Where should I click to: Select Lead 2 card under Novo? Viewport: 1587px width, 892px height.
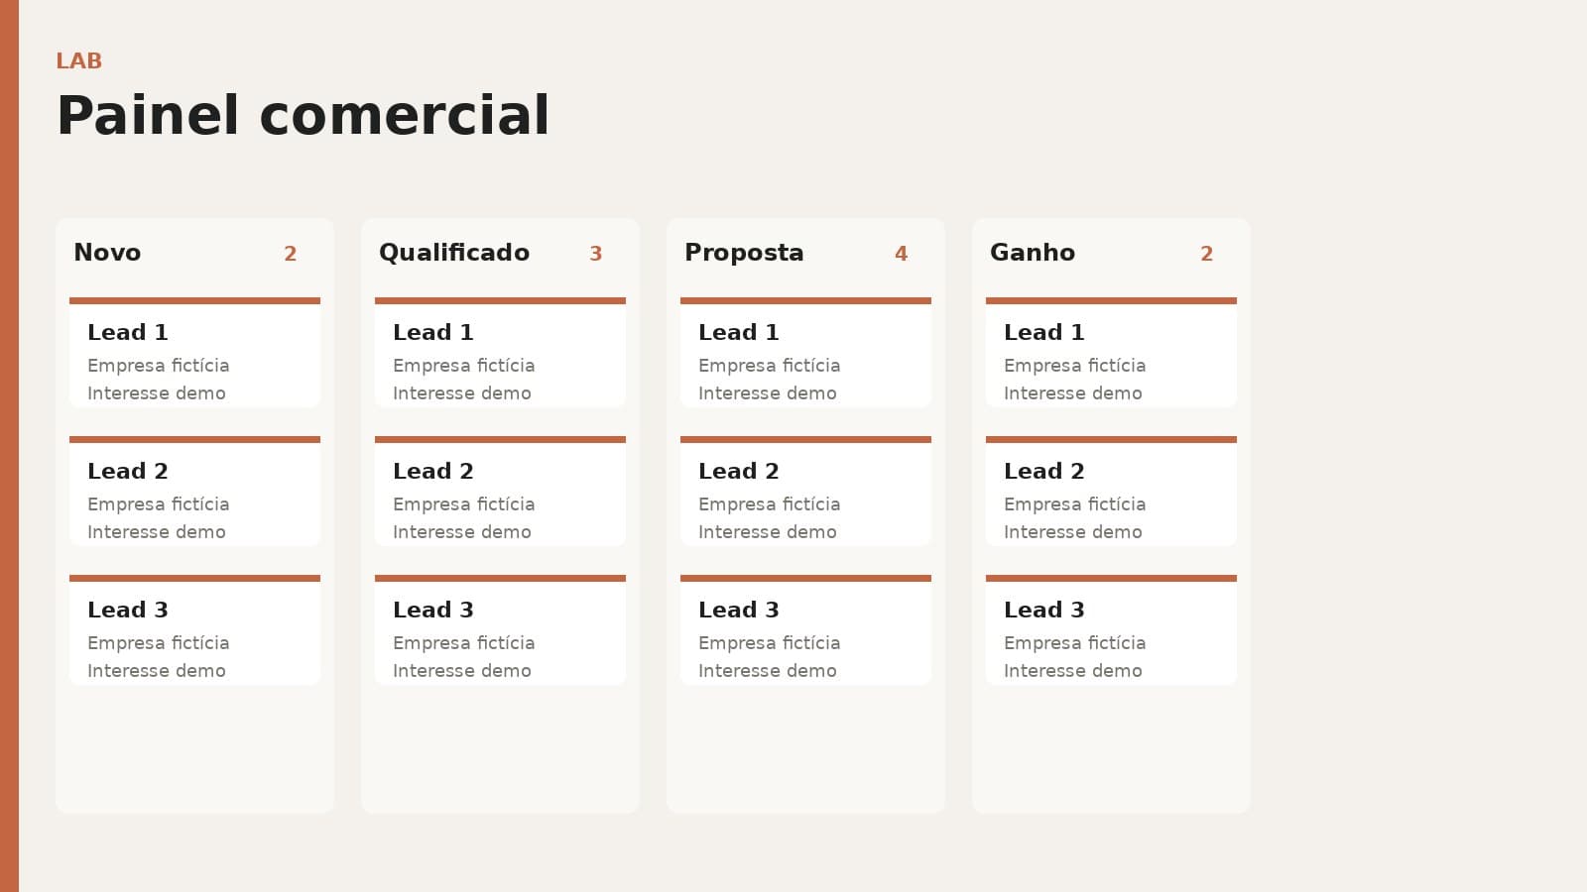click(194, 491)
